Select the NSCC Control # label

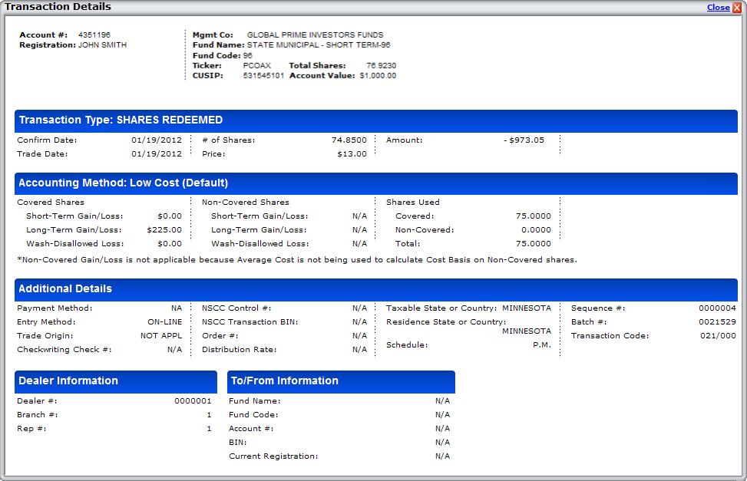pos(236,308)
